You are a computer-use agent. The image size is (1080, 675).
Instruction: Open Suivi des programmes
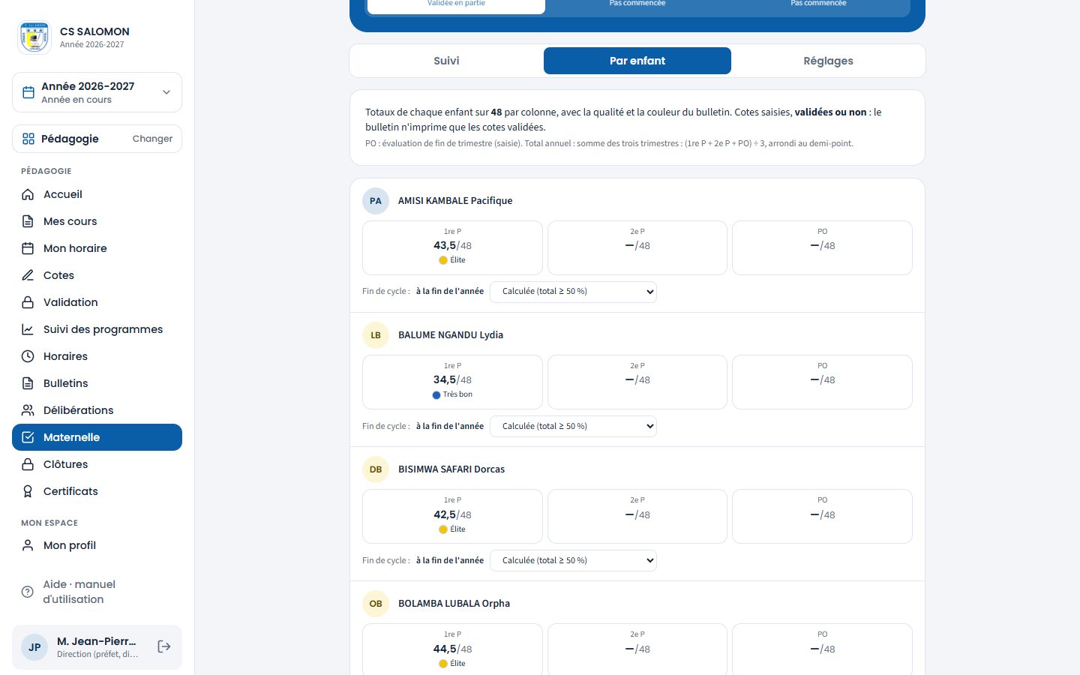pyautogui.click(x=97, y=329)
